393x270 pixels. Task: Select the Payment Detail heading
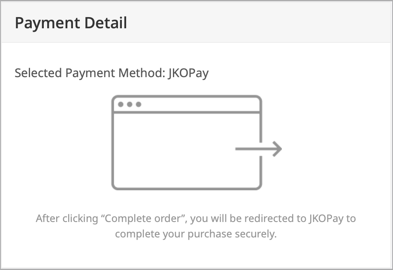tap(71, 23)
